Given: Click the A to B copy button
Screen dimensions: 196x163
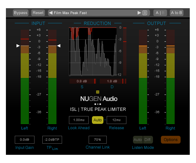Looking at the screenshot, I should point(177,13).
